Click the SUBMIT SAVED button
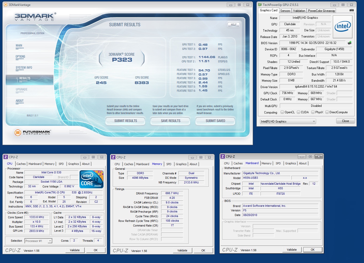Viewport: 364px width, 263px height. [215, 121]
